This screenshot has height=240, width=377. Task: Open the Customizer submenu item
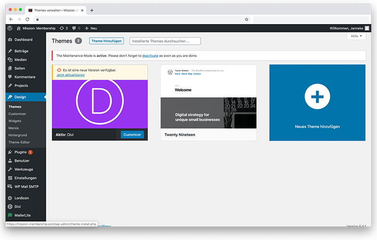[x=17, y=114]
